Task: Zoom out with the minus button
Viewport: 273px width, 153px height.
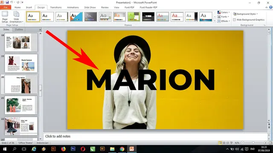Action: pos(242,143)
